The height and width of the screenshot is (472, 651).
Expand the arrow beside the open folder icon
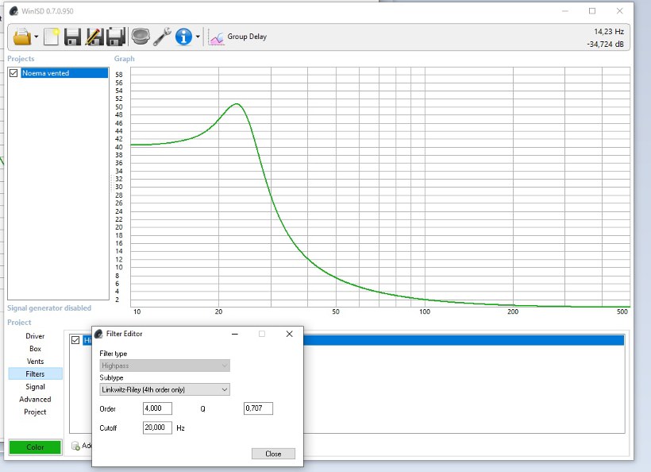click(36, 37)
